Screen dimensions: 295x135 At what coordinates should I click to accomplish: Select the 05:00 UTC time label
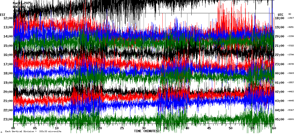(280, 119)
